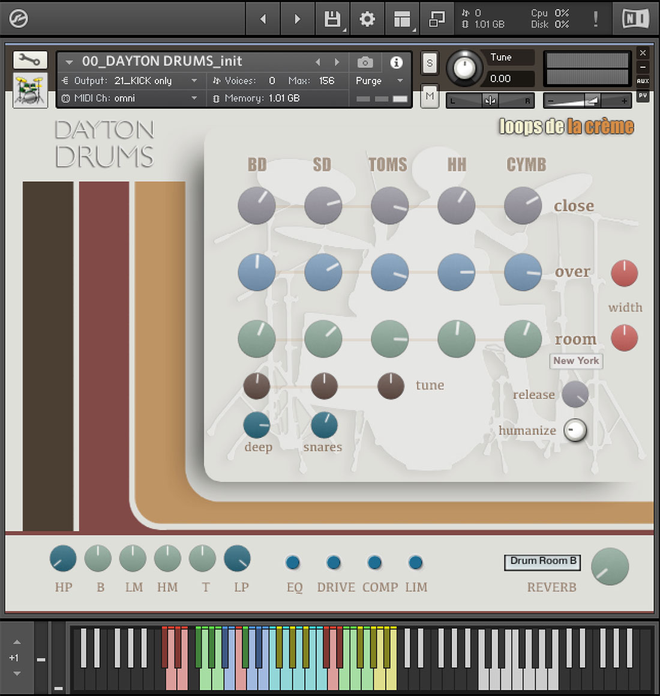Image resolution: width=660 pixels, height=696 pixels.
Task: Click the CYMB overhead blue knob
Action: [x=523, y=272]
